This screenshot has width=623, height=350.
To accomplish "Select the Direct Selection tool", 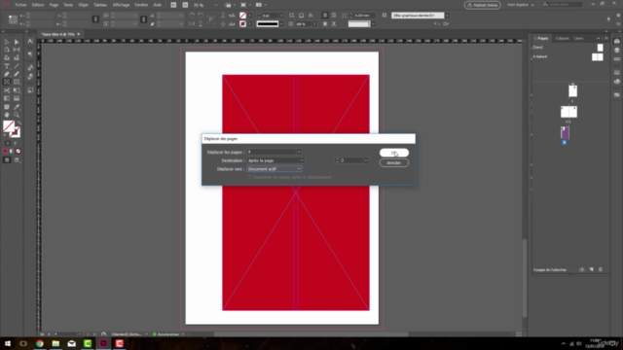I will pos(17,42).
